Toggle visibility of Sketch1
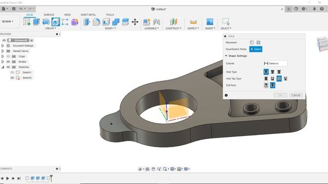Screen dimensions: 328x184 [12, 73]
